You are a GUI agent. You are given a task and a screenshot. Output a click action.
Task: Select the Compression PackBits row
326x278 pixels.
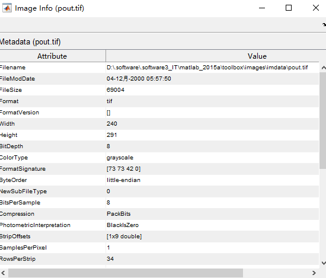click(159, 214)
